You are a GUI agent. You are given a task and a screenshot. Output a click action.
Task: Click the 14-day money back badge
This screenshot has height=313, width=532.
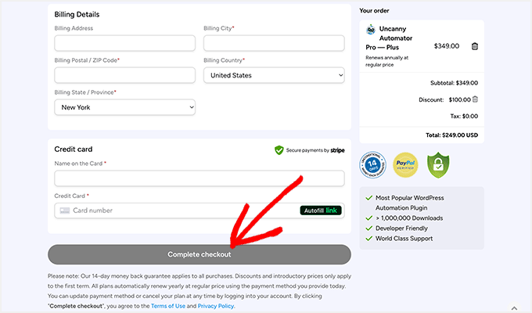click(x=372, y=165)
